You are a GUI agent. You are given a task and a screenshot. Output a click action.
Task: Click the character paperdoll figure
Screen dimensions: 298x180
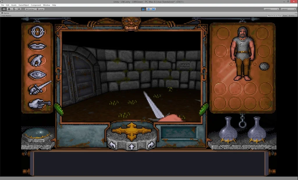242,54
